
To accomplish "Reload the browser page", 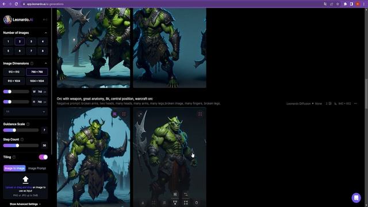I will 16,4.
